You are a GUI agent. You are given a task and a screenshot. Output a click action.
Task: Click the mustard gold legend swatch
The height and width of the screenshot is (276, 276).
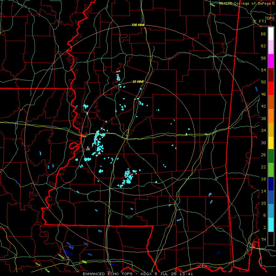271,130
